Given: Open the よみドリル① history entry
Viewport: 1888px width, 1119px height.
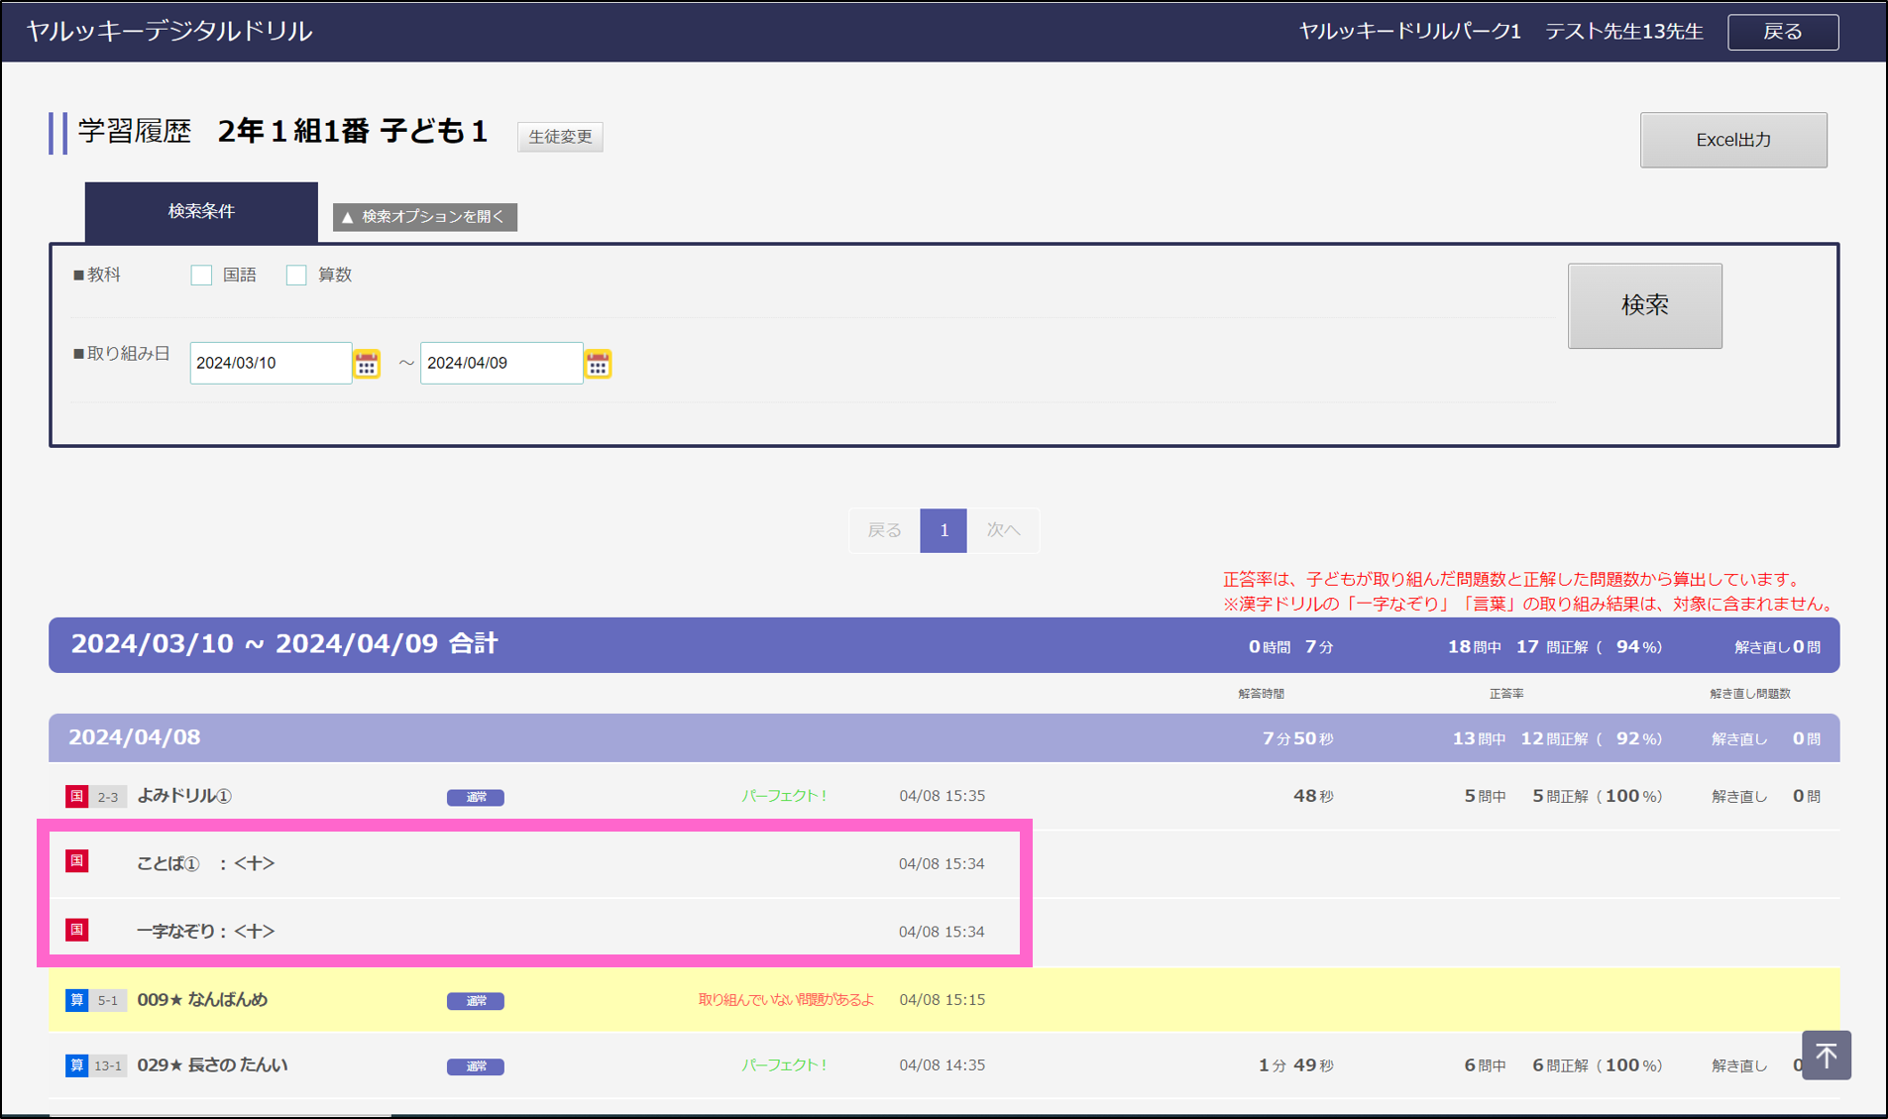Looking at the screenshot, I should click(x=184, y=796).
